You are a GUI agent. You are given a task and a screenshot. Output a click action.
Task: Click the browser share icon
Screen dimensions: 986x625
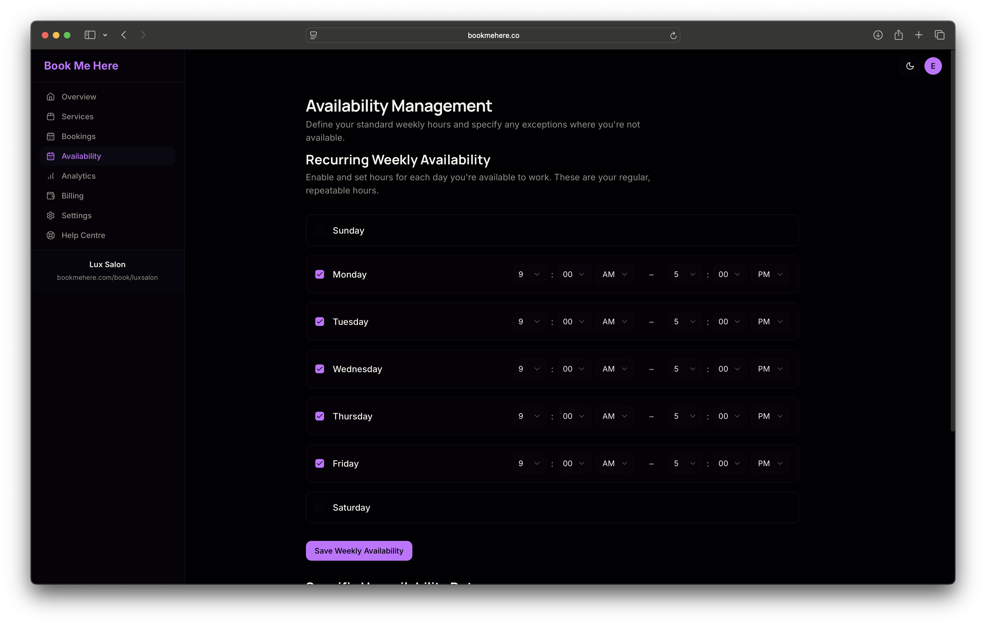tap(898, 35)
